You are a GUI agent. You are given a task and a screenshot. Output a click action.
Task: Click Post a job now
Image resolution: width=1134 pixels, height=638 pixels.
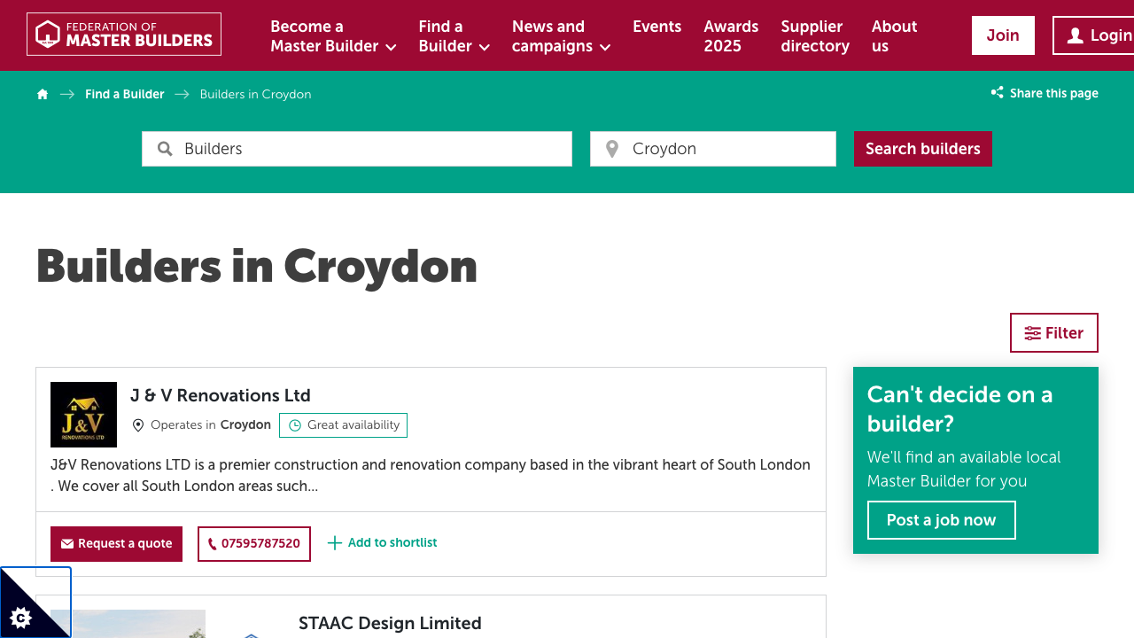click(941, 519)
